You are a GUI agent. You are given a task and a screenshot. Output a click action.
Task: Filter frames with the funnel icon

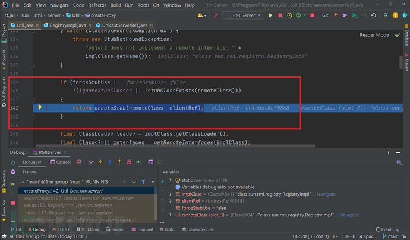click(x=143, y=181)
